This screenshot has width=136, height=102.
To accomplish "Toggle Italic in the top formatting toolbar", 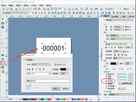I will [x=39, y=13].
